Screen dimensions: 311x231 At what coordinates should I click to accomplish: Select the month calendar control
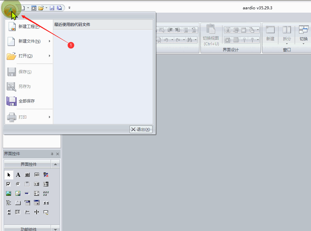[37, 203]
